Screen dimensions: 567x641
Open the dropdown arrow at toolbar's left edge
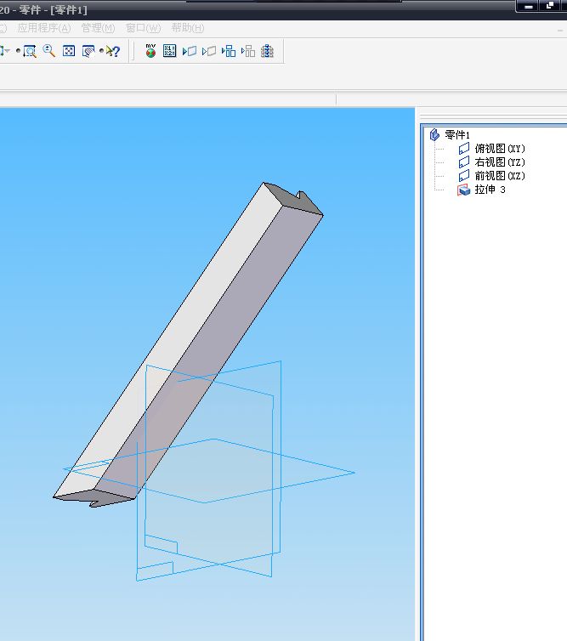(x=5, y=51)
